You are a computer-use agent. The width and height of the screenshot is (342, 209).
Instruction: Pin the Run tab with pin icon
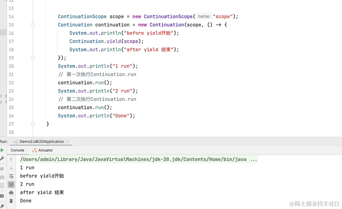click(x=2, y=206)
